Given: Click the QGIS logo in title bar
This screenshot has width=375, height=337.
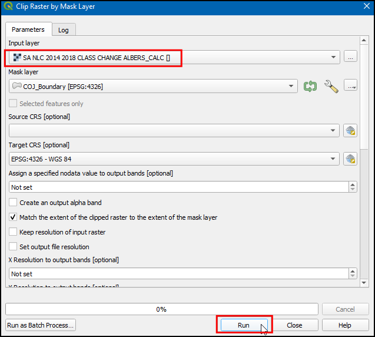Looking at the screenshot, I should click(8, 6).
